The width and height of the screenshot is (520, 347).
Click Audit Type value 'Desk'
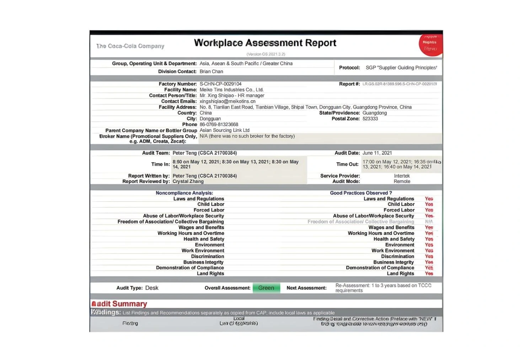coord(152,288)
